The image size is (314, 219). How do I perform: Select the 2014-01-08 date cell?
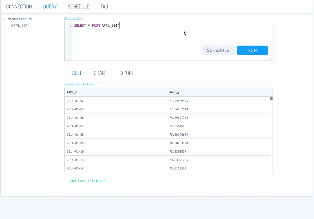coord(75,135)
